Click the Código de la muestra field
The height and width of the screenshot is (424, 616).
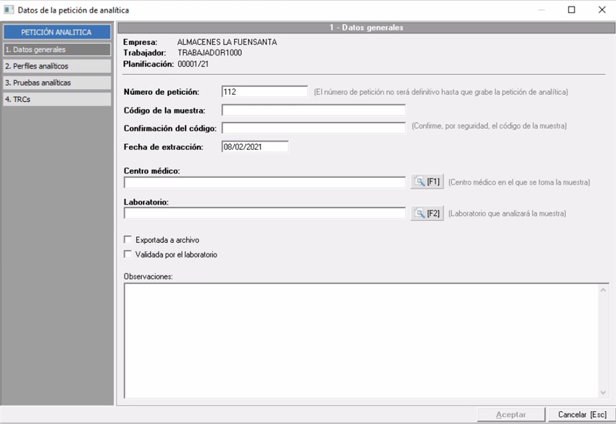point(313,110)
